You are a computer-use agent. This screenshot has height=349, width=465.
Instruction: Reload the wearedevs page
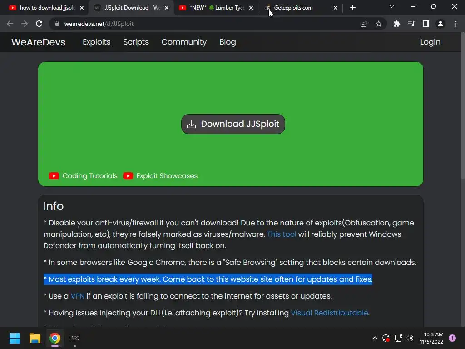click(x=39, y=24)
